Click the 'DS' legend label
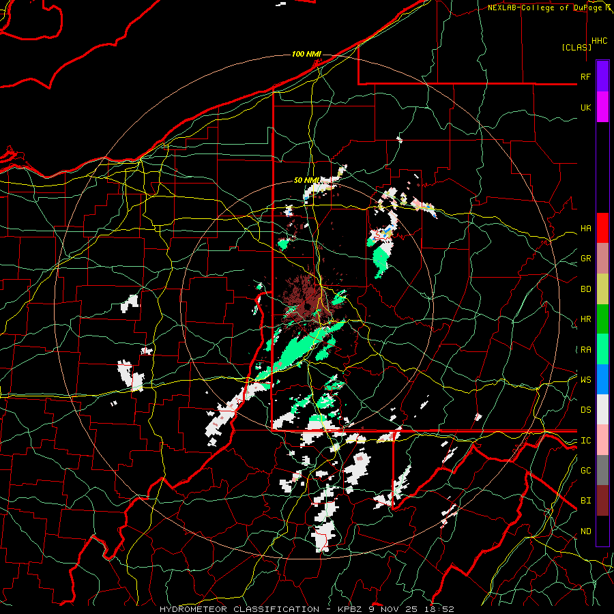Viewport: 614px width, 614px height. click(x=585, y=410)
